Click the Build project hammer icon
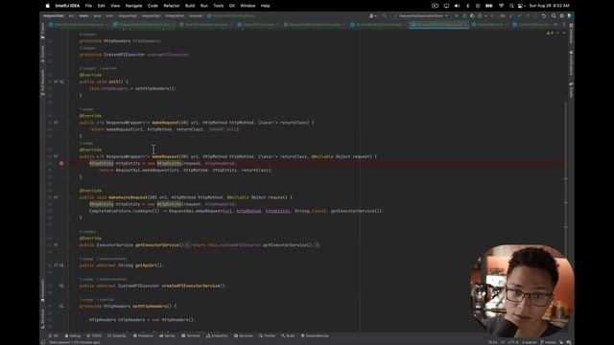Image resolution: width=614 pixels, height=345 pixels. point(385,16)
